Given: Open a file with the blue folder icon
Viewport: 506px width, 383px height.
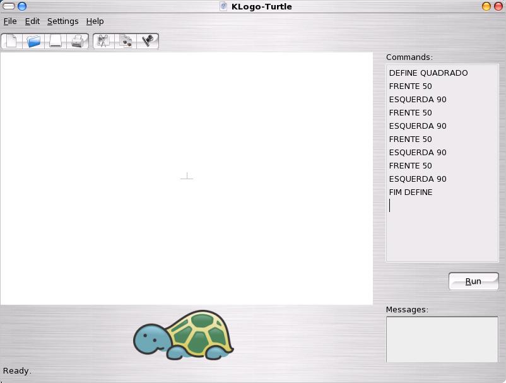Looking at the screenshot, I should click(33, 41).
